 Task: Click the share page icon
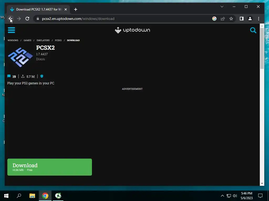point(223,19)
